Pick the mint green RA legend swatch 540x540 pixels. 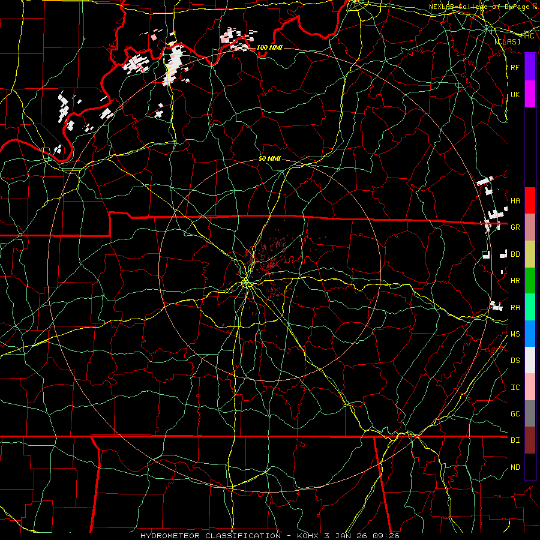click(x=530, y=307)
